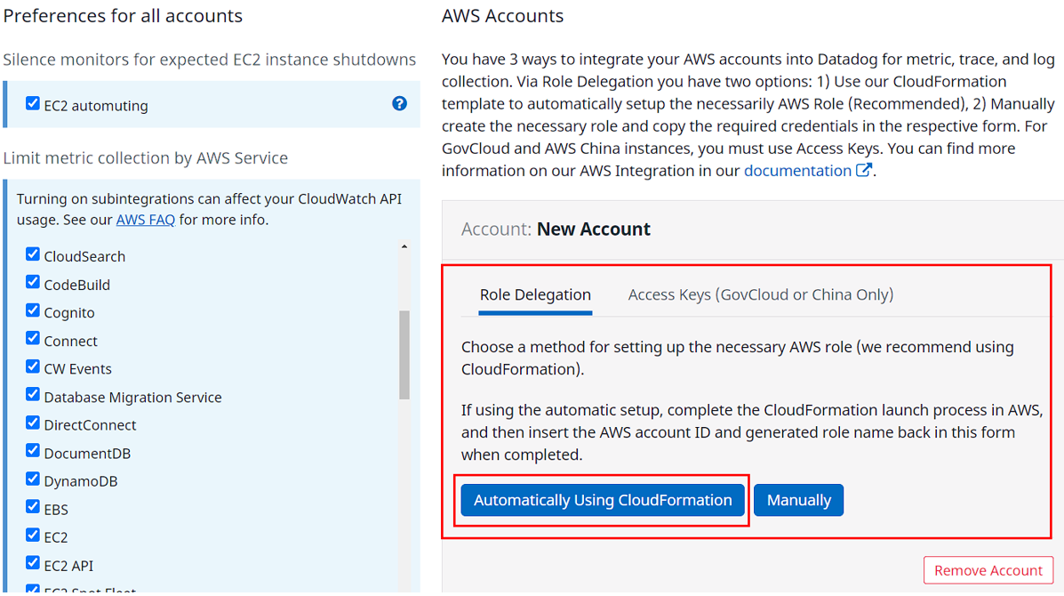Click the external link icon after documentation
The image size is (1064, 596).
click(x=863, y=170)
